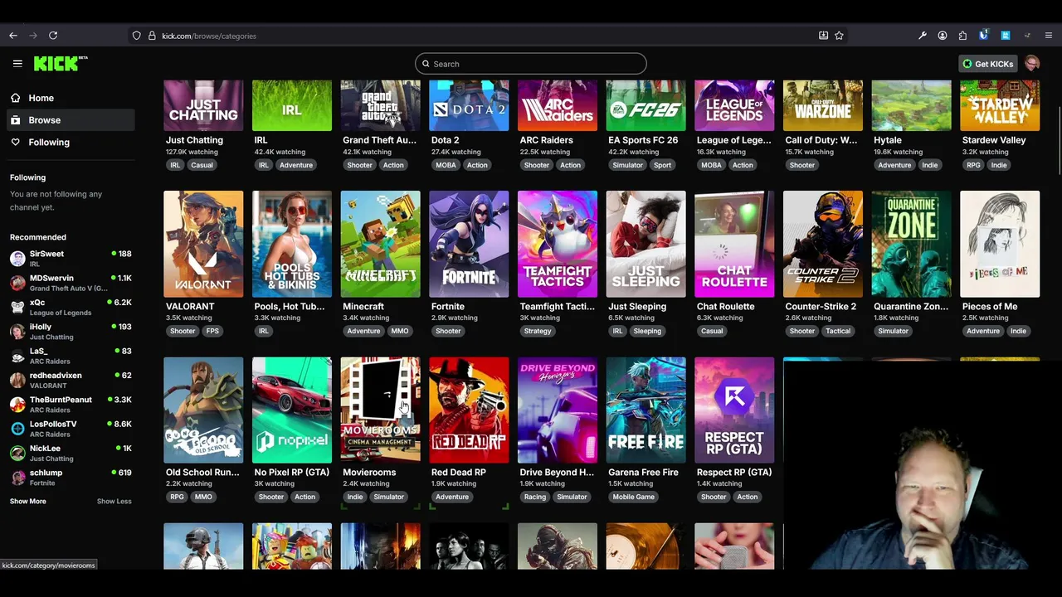Screen dimensions: 1062x597
Task: Collapse recommended list with Show Less
Action: click(114, 501)
